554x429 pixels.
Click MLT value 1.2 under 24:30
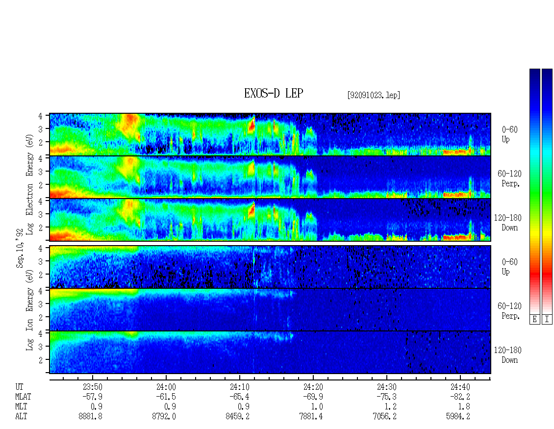391,407
